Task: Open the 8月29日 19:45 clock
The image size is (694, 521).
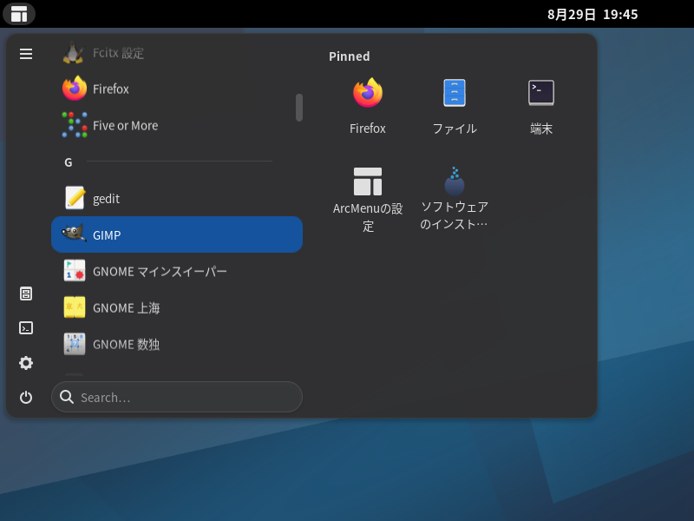Action: click(x=593, y=14)
